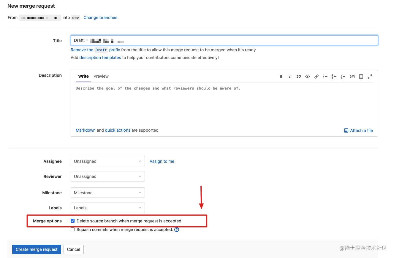Insert a table into the description
The width and height of the screenshot is (394, 258).
click(361, 77)
